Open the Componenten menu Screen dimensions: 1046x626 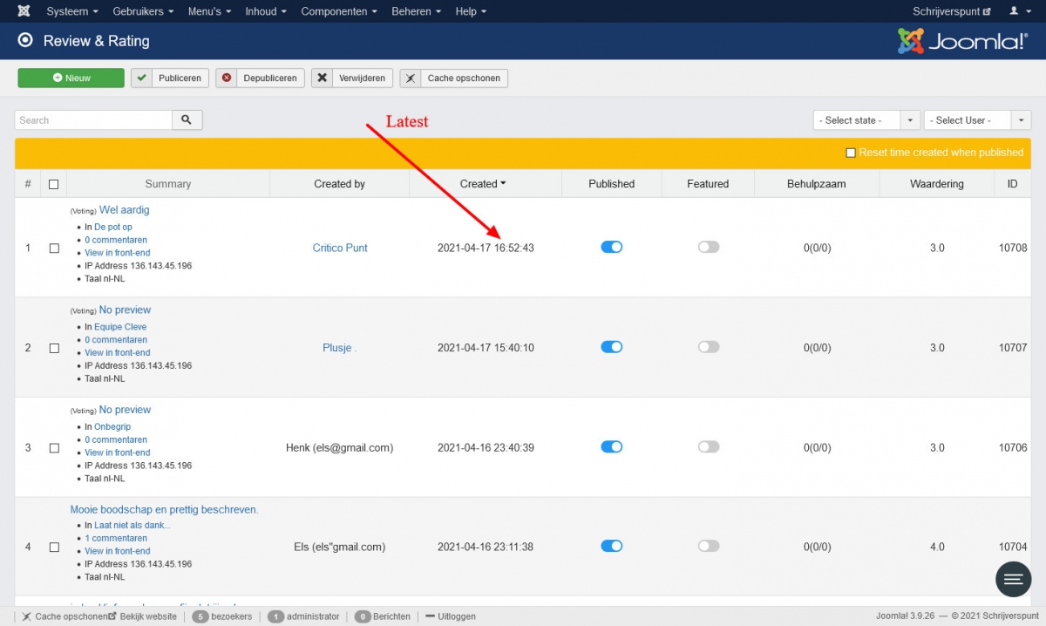pyautogui.click(x=338, y=11)
